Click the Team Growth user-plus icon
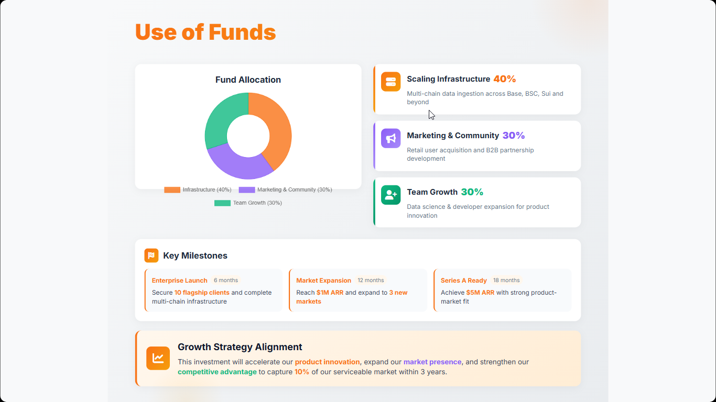This screenshot has height=402, width=716. [390, 195]
